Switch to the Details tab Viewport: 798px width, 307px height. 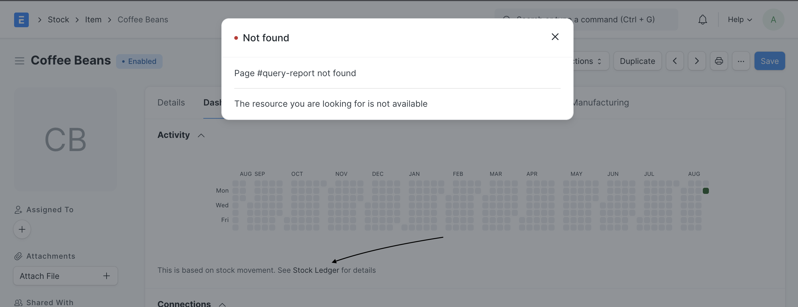click(171, 102)
